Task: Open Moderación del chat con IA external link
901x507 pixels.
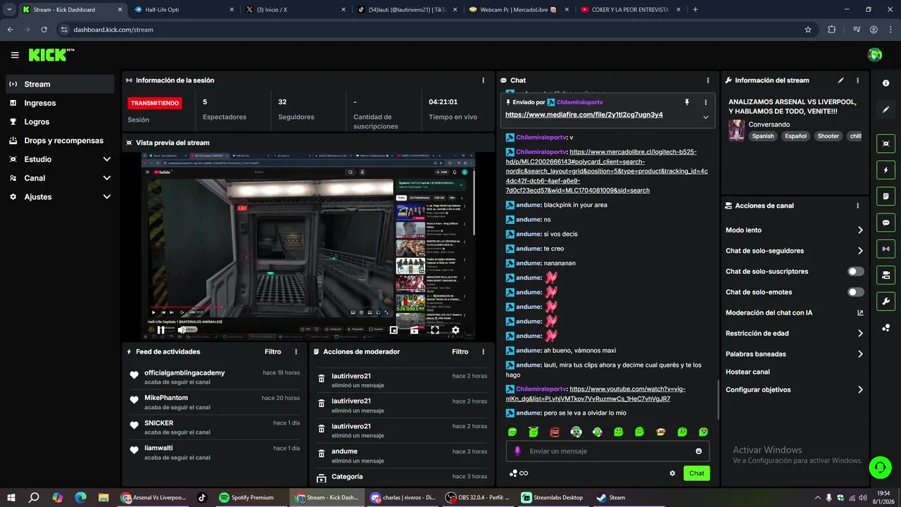Action: click(x=860, y=313)
